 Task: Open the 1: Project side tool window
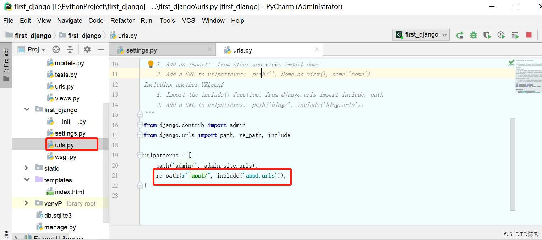pos(6,65)
